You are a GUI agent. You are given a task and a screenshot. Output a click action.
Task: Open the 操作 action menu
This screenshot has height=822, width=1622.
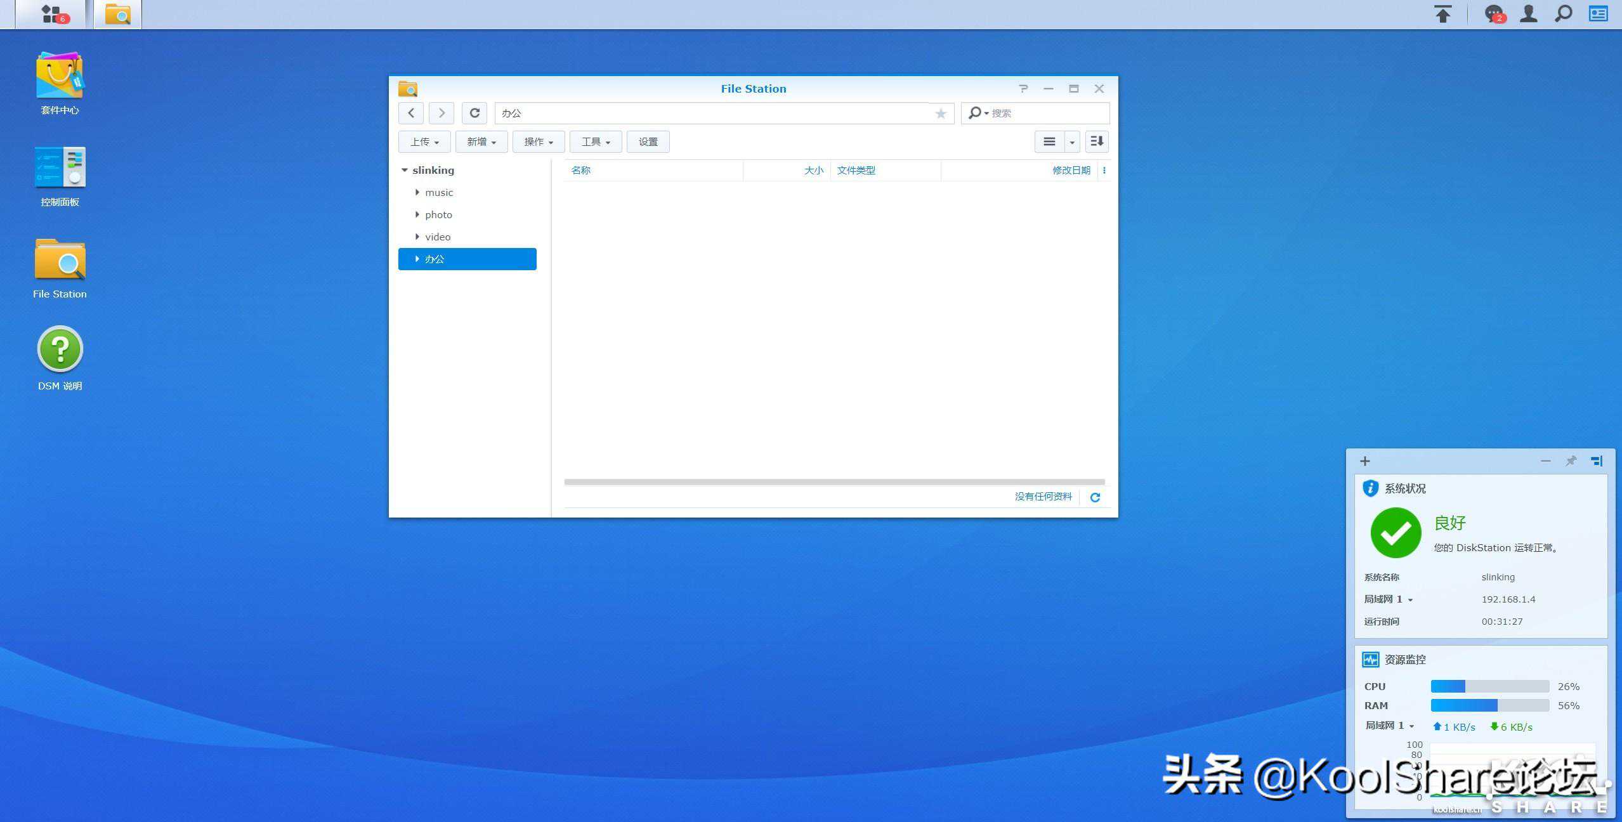coord(538,141)
